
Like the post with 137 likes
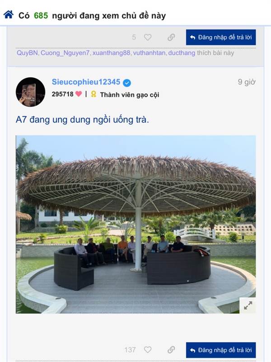coord(148,350)
